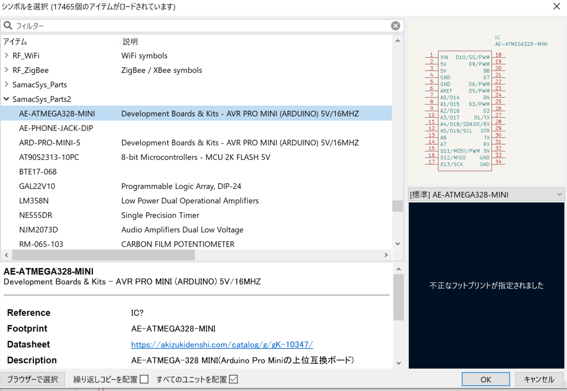
Task: Click Low Power Dual Operational Amplifiers text
Action: click(190, 201)
